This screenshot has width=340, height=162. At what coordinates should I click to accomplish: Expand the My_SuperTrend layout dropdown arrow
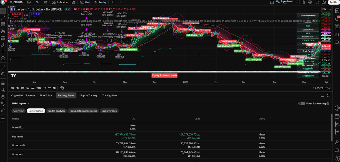coord(295,2)
